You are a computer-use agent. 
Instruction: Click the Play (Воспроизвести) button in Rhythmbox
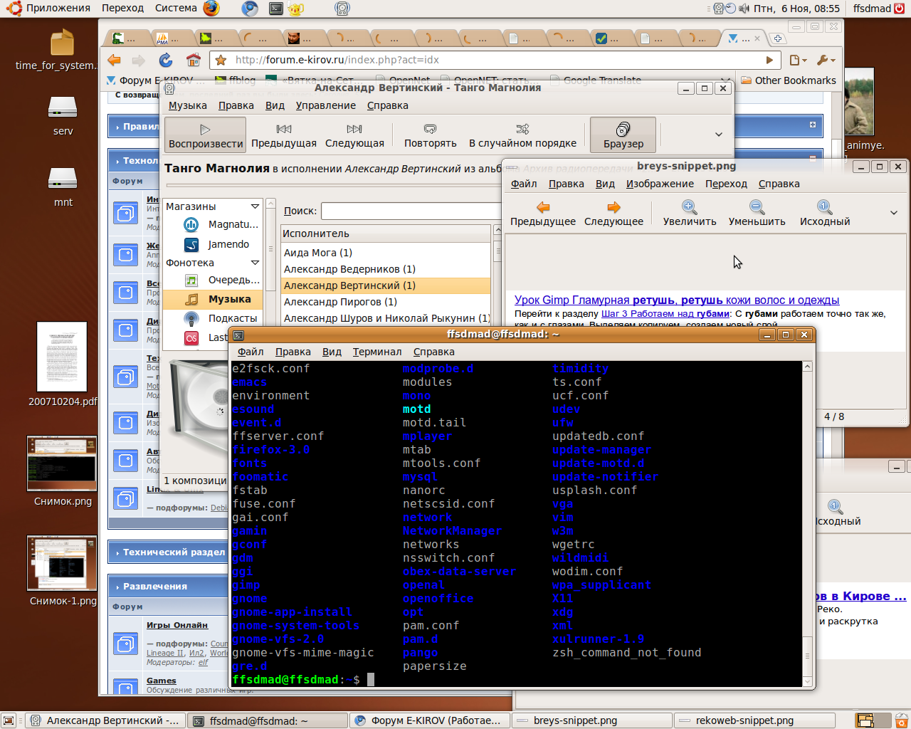click(x=205, y=135)
